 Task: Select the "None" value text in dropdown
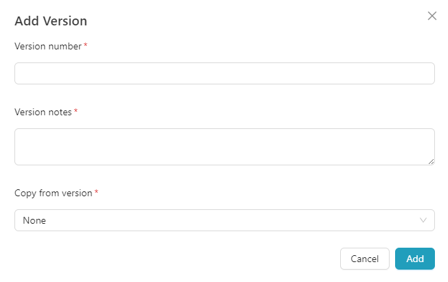[x=34, y=220]
